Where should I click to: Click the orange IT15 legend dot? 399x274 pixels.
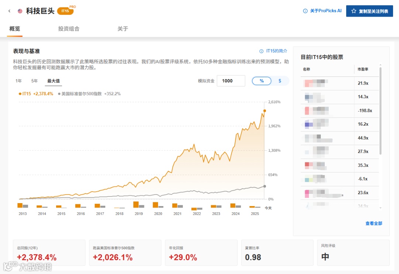20,94
